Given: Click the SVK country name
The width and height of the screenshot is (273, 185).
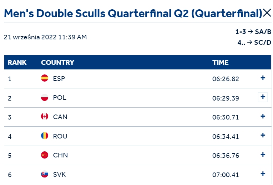Looking at the screenshot, I should pos(59,175).
